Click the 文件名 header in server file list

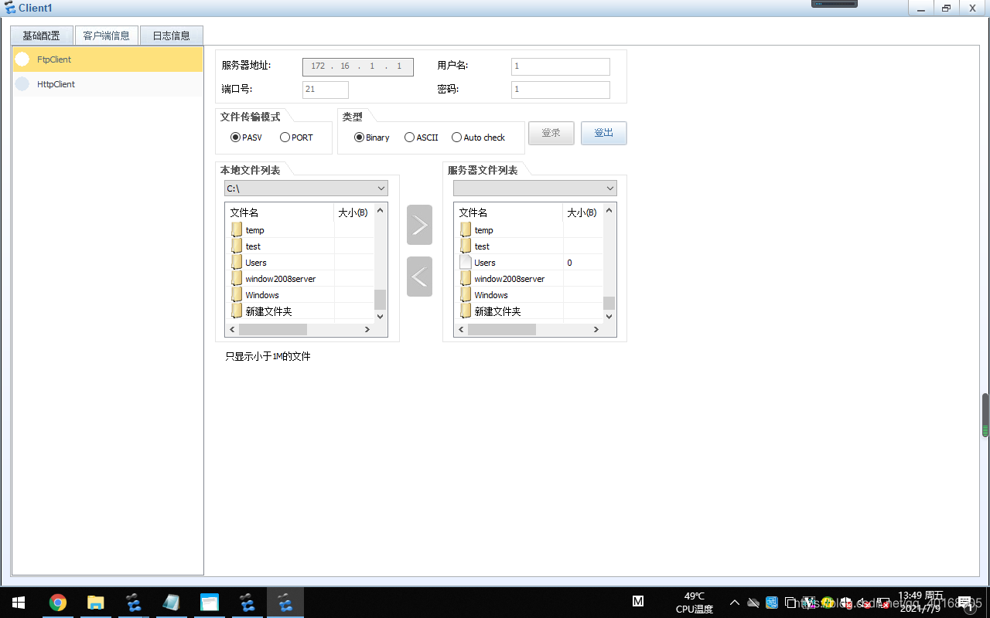(x=509, y=212)
